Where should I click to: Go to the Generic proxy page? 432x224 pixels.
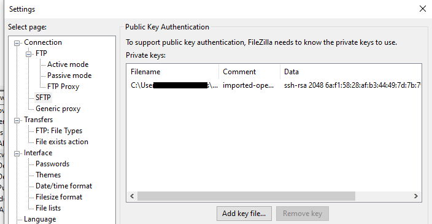(x=58, y=109)
